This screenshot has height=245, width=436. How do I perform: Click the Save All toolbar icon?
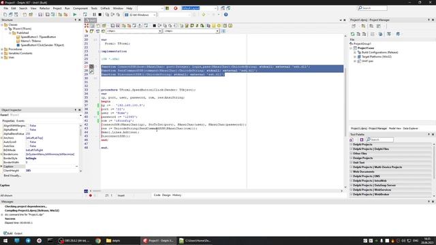point(48,14)
